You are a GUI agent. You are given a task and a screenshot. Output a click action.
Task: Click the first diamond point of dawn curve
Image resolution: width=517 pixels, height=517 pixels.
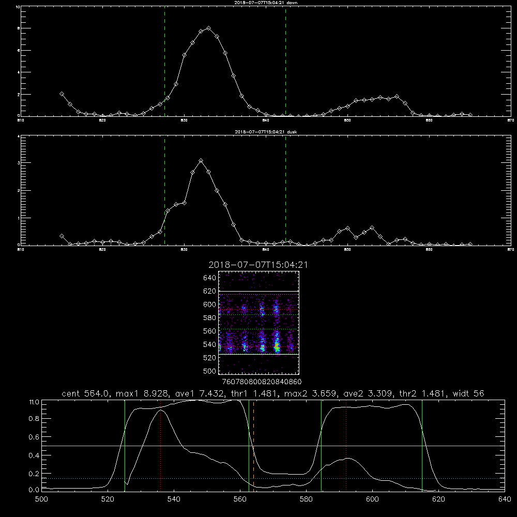[62, 94]
